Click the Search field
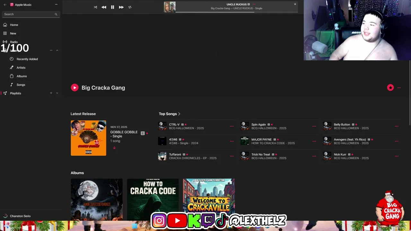The image size is (411, 231). tap(31, 14)
